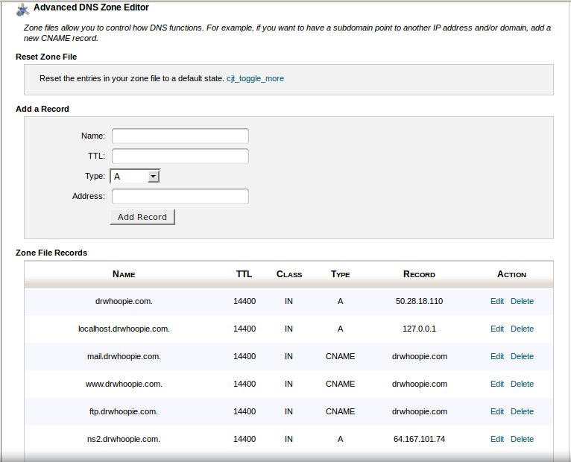Delete the localhost.drwhoopie.com. record
Screen dimensions: 571x462
522,329
